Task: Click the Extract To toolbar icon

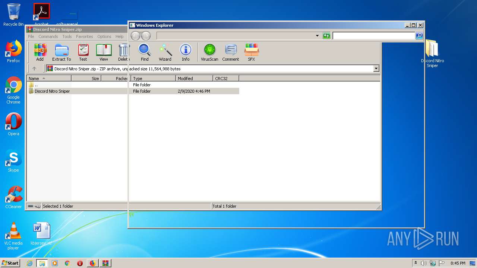Action: pyautogui.click(x=61, y=52)
